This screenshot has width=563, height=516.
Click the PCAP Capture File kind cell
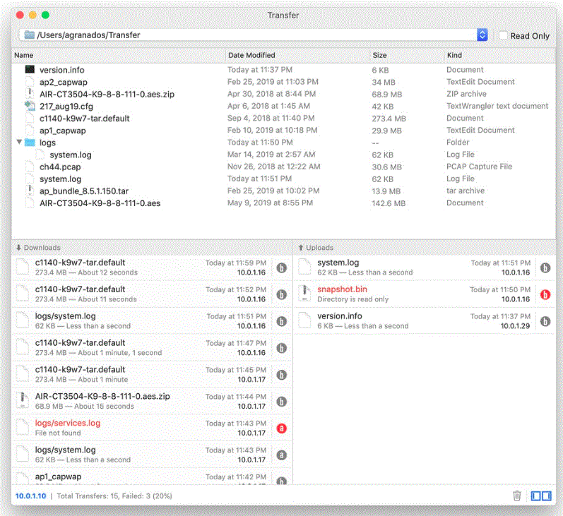coord(479,167)
